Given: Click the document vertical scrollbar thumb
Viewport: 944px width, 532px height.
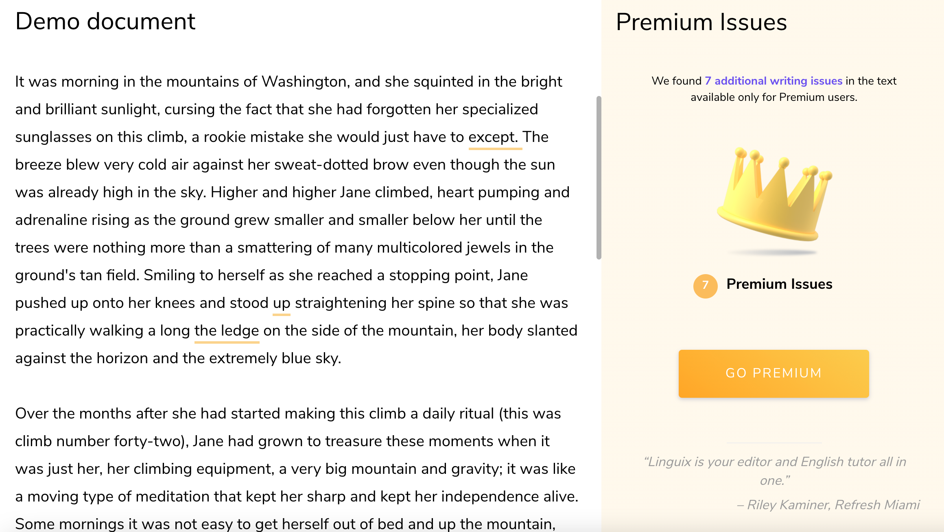Looking at the screenshot, I should (599, 178).
